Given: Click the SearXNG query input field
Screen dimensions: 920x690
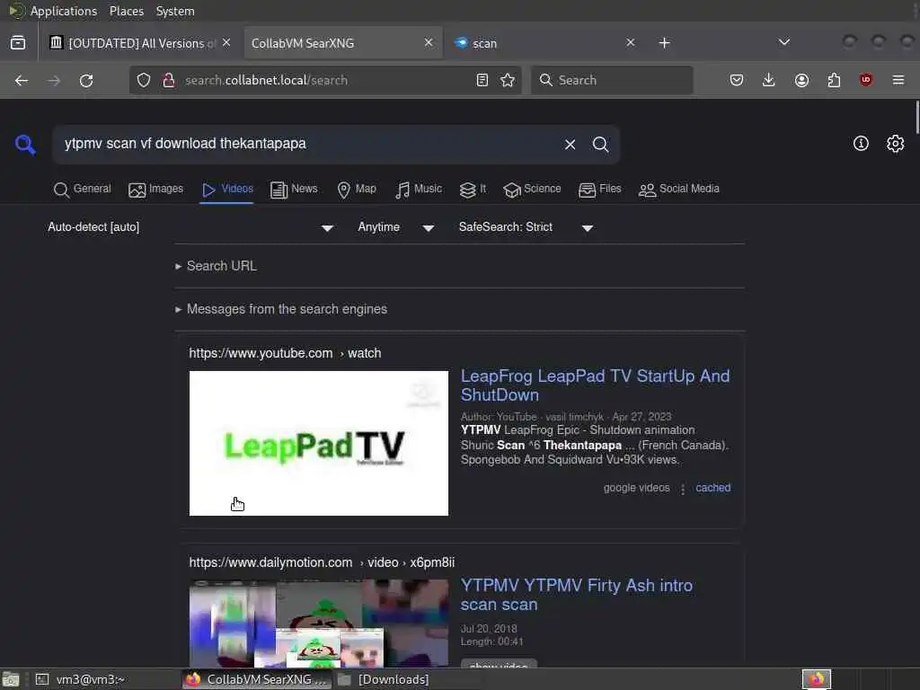Looking at the screenshot, I should click(x=308, y=145).
